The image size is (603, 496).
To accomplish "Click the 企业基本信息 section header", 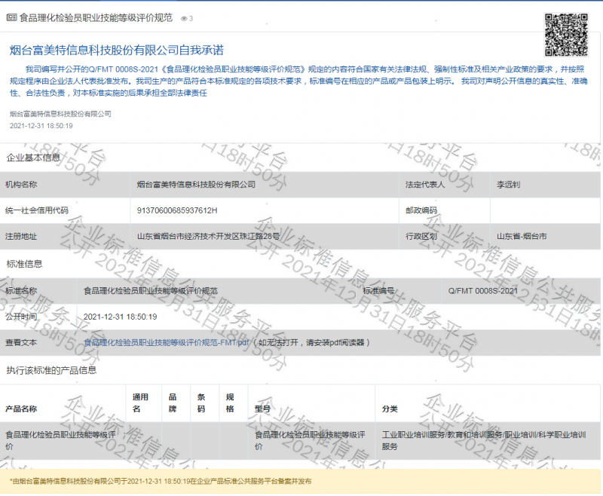I will point(33,158).
